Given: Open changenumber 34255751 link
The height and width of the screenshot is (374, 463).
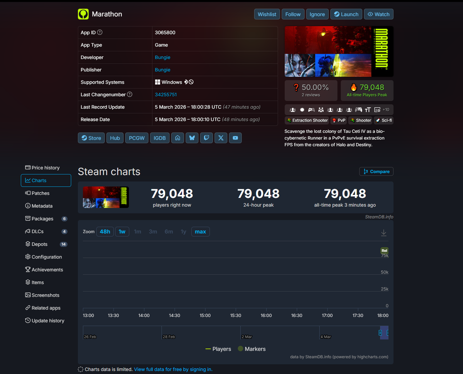Looking at the screenshot, I should [166, 94].
